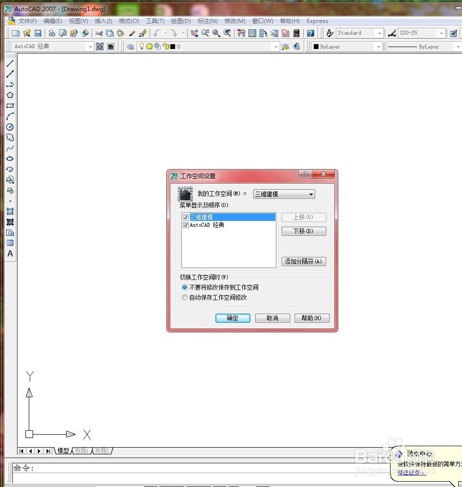Click the Plot Preview icon
The height and width of the screenshot is (487, 462).
pos(63,33)
